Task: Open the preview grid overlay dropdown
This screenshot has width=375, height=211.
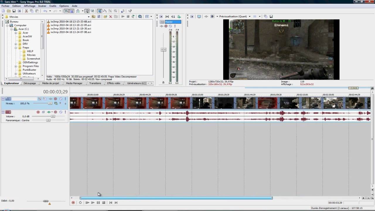Action: [259, 16]
